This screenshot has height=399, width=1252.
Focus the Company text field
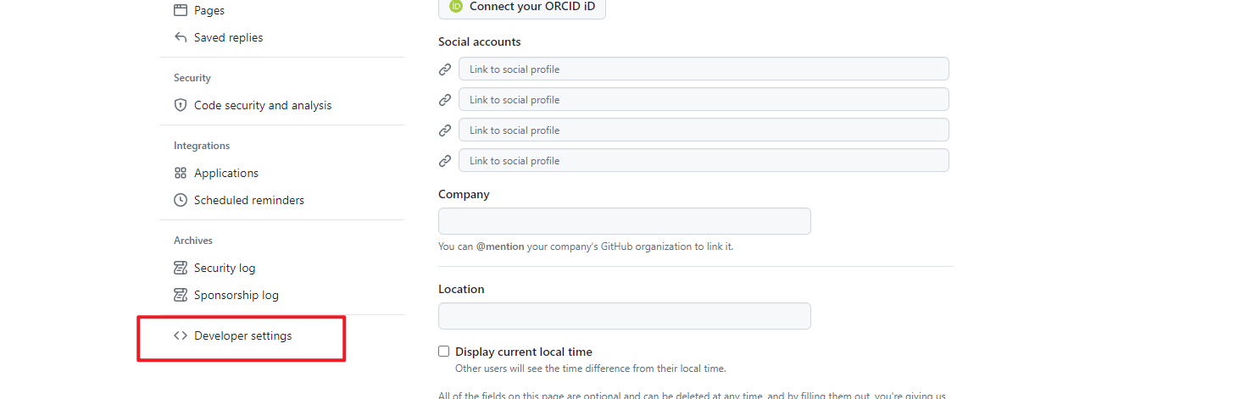click(x=624, y=221)
